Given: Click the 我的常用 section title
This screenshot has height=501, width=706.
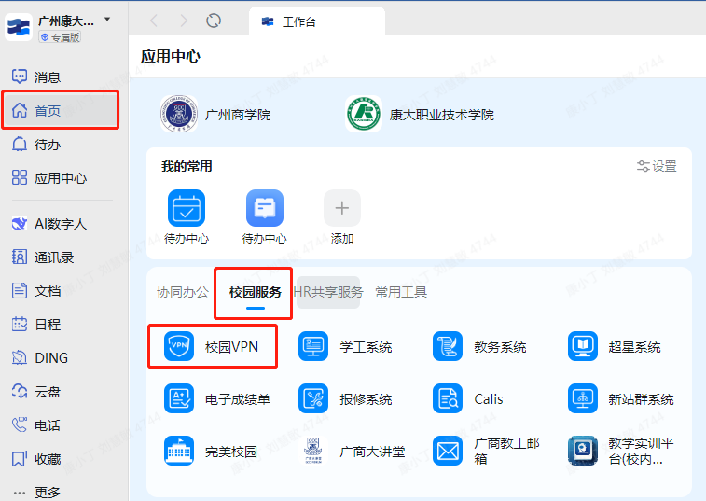Looking at the screenshot, I should 187,166.
